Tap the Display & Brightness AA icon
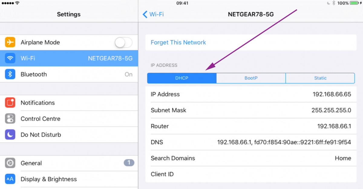 click(x=10, y=179)
